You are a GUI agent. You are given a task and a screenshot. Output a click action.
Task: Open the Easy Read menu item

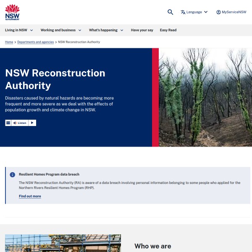(168, 30)
